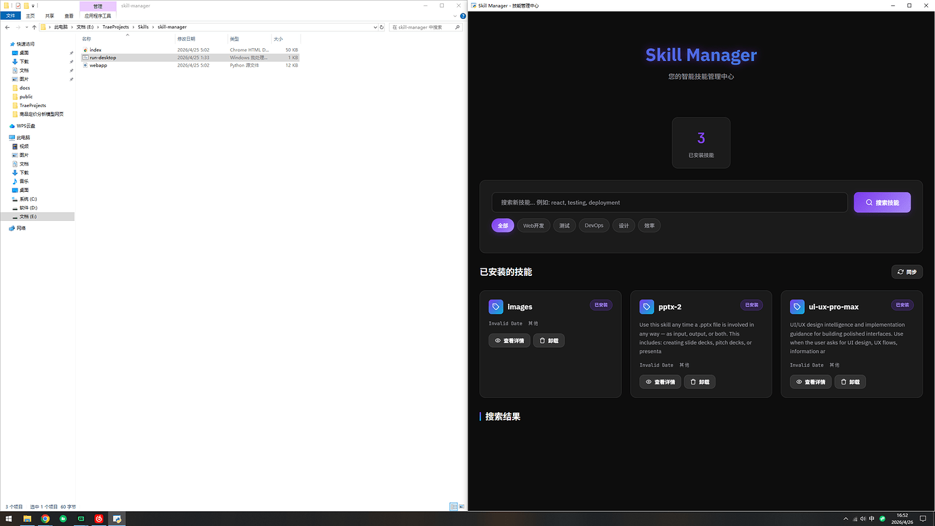This screenshot has width=935, height=526.
Task: Click the 已安装 badge on the pptx-2 card
Action: point(751,305)
